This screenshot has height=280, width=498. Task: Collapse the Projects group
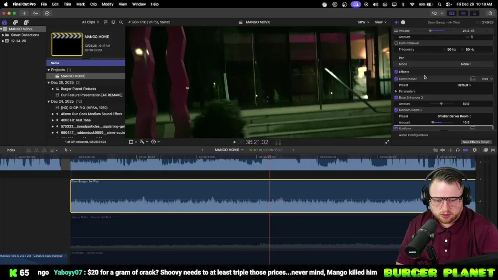click(49, 70)
